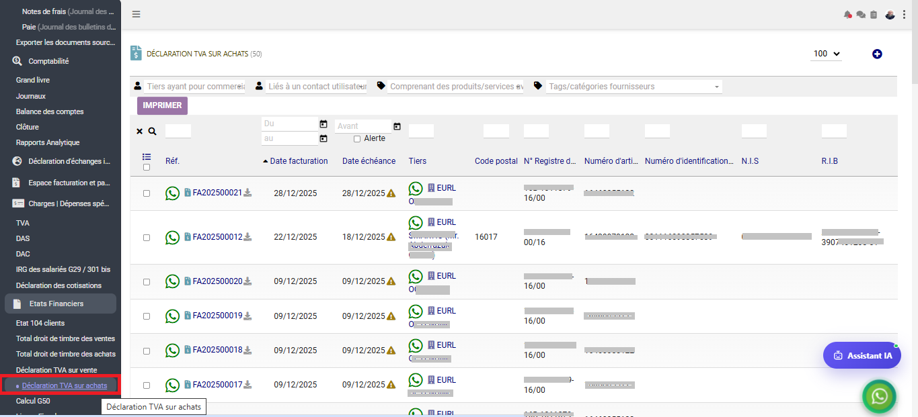The image size is (918, 417).
Task: Click the Réf. filter text box
Action: pos(178,132)
